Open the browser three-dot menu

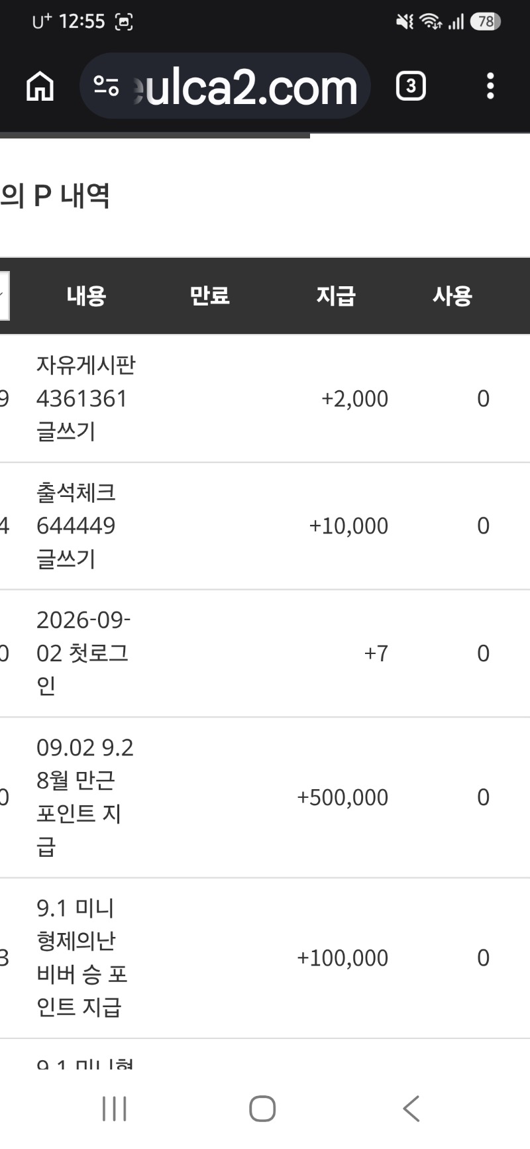(490, 86)
